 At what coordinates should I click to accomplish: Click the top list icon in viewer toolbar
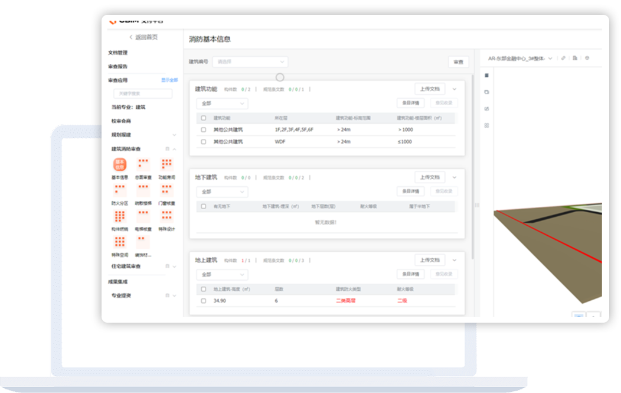click(x=486, y=76)
